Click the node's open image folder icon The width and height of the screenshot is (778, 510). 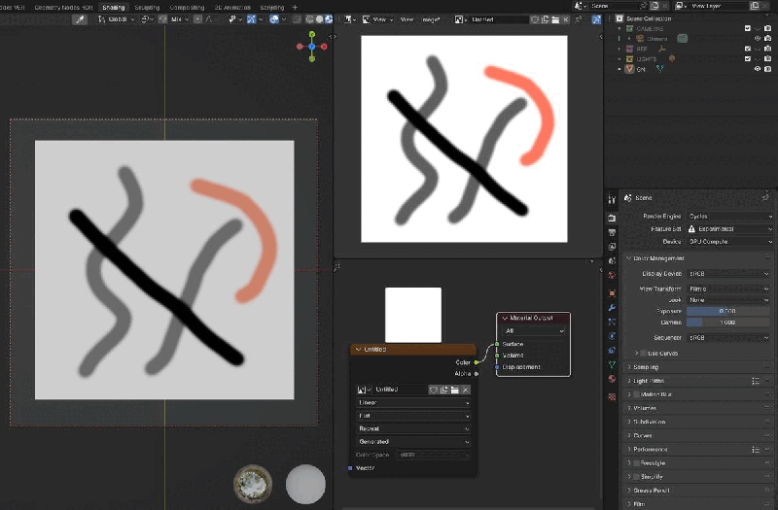[x=454, y=391]
